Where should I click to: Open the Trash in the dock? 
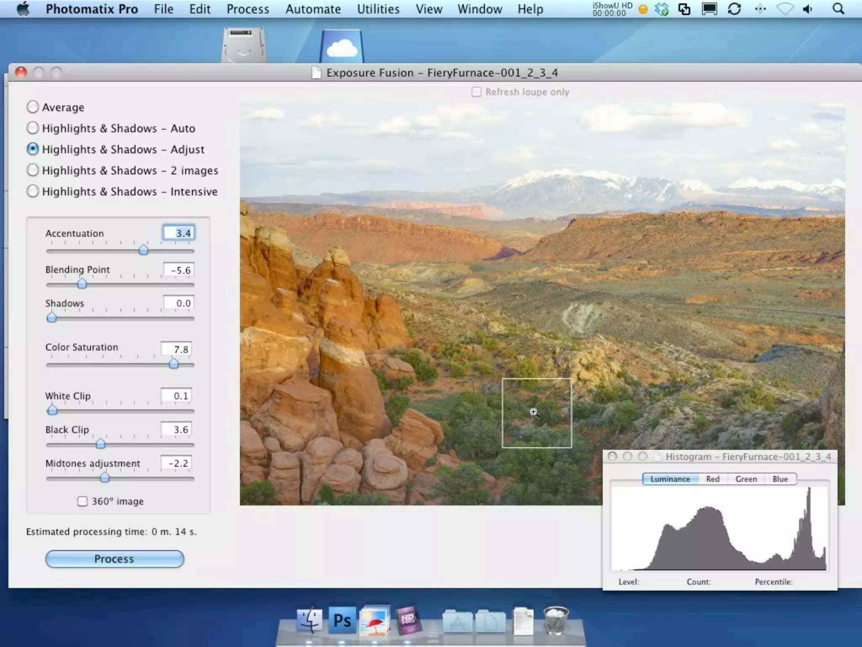pyautogui.click(x=556, y=620)
